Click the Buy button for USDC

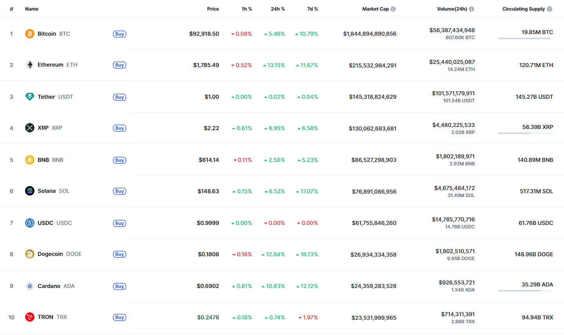[x=120, y=223]
